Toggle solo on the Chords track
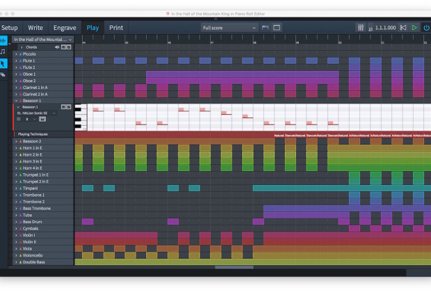This screenshot has width=431, height=292. point(69,47)
